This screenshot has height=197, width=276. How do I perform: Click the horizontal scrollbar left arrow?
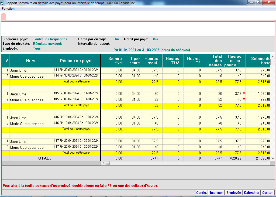103,163
